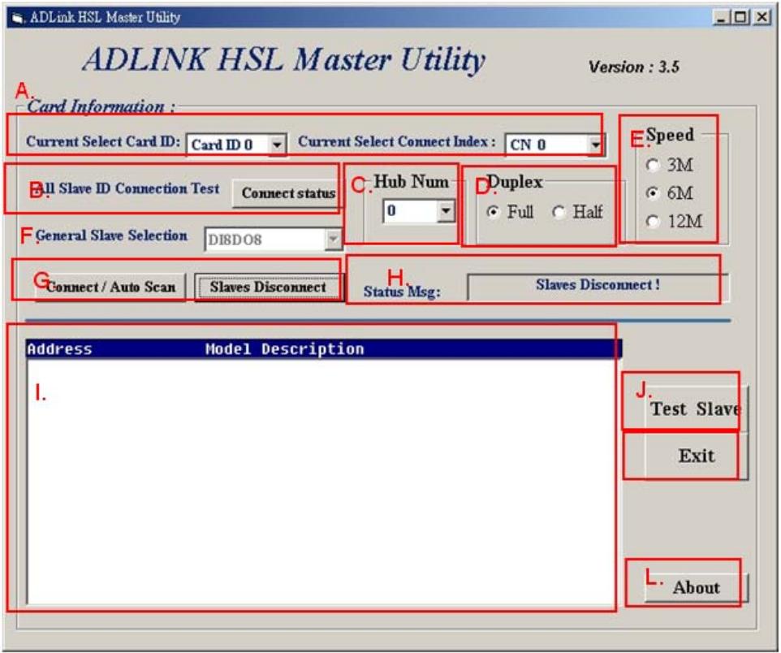Open the About dialog
This screenshot has width=781, height=653.
coord(696,588)
